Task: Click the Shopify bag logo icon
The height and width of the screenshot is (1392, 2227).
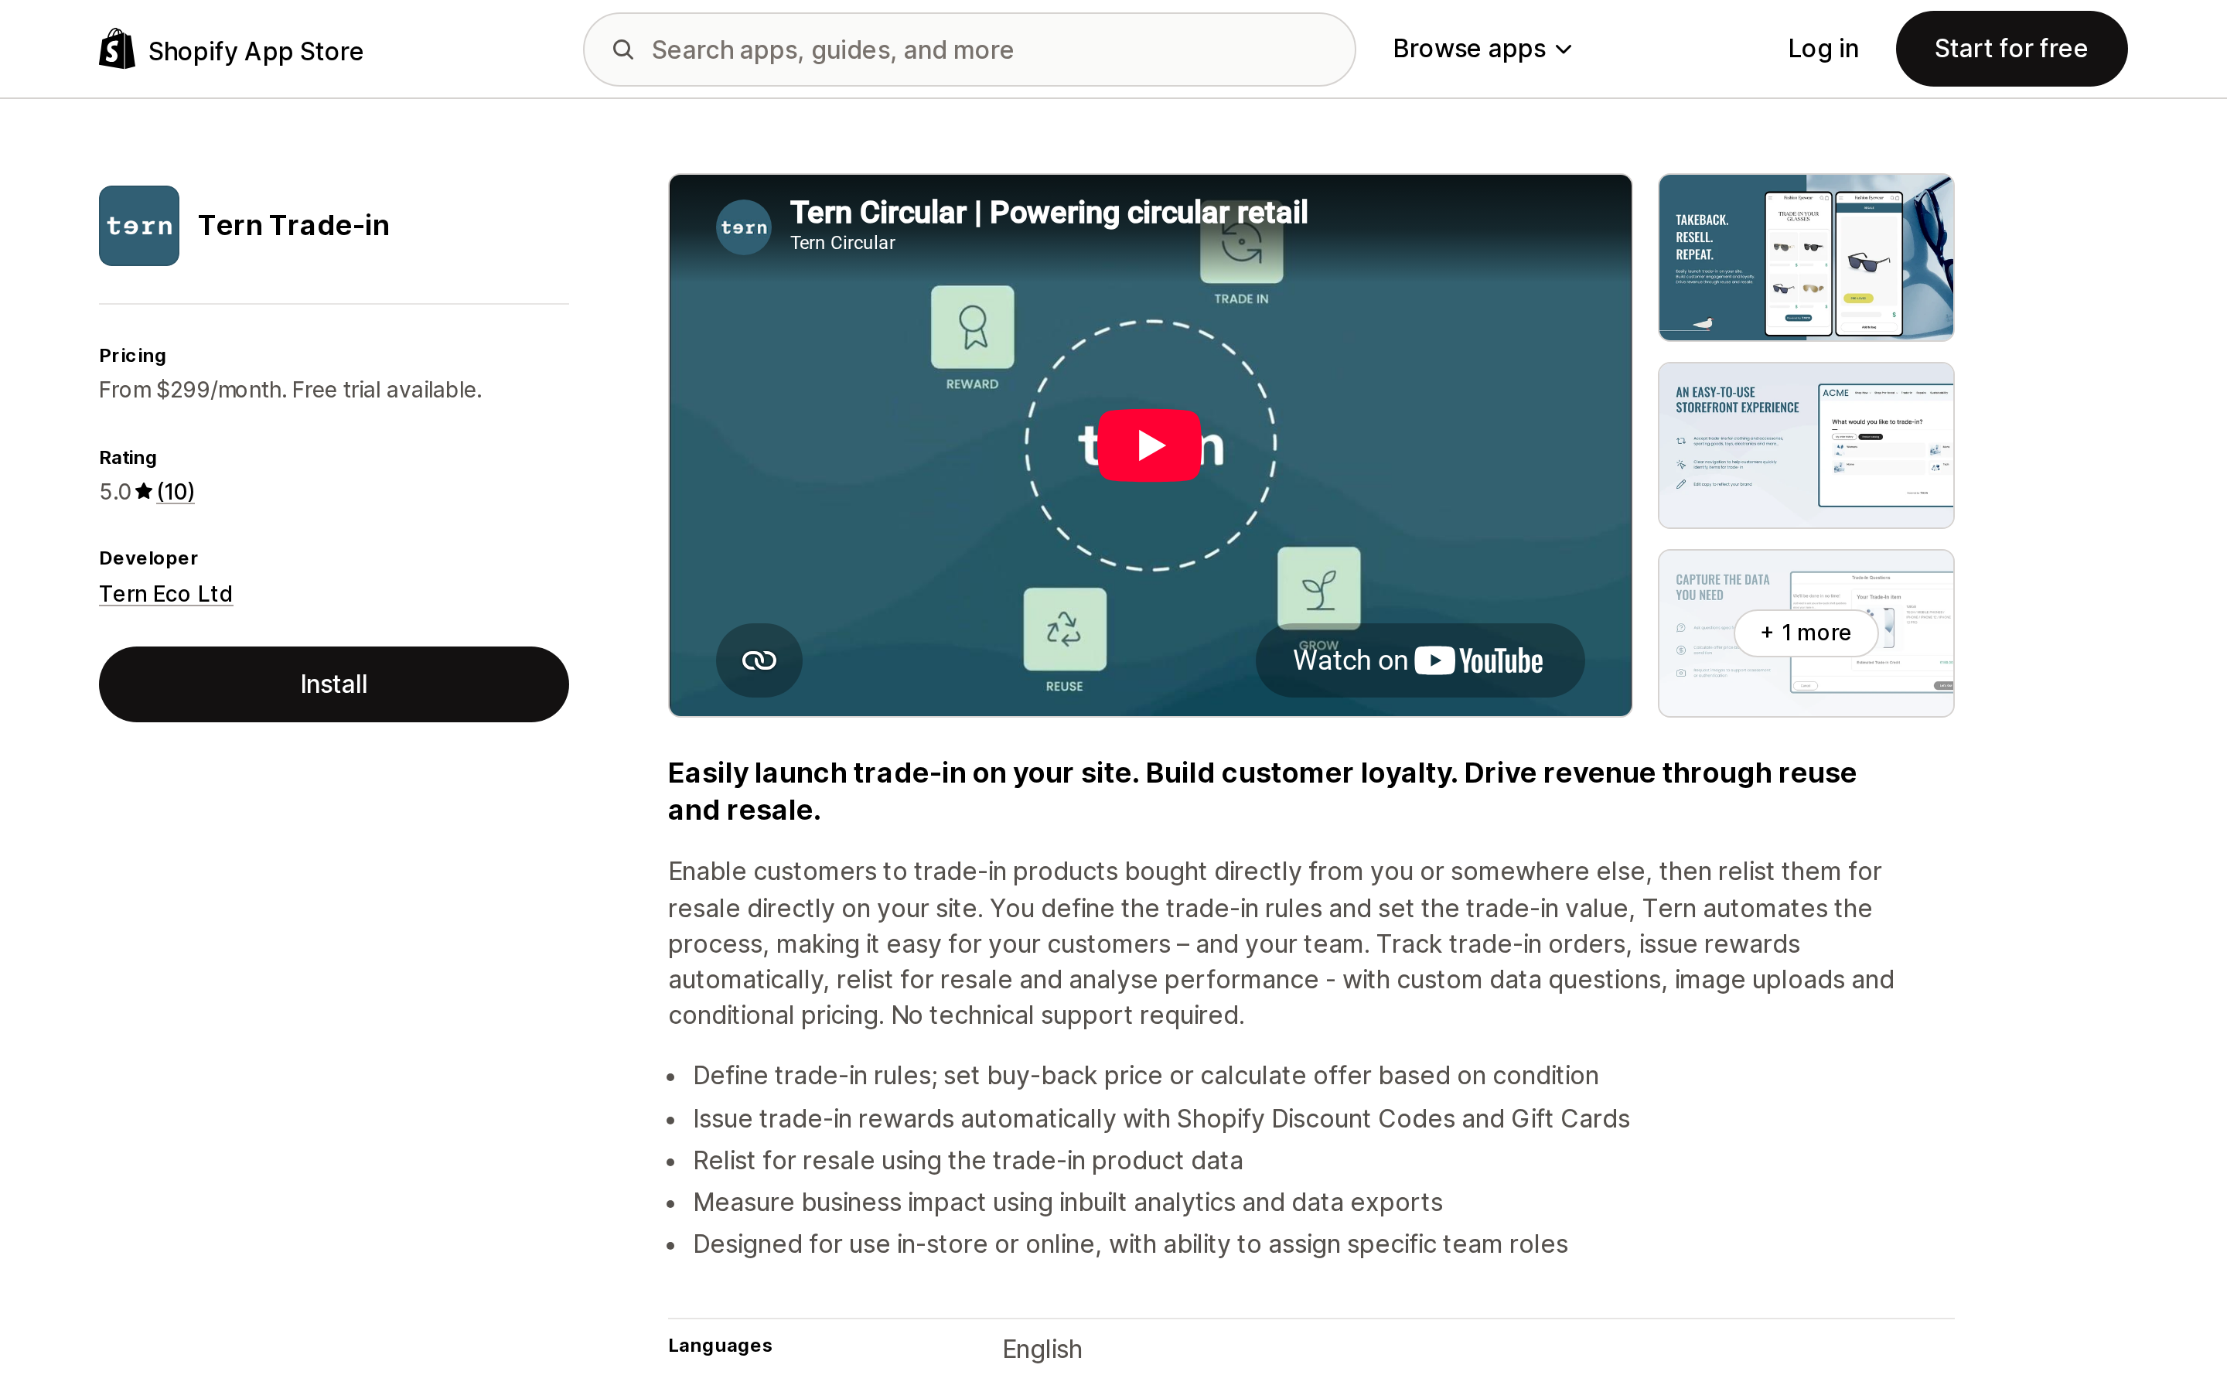Action: point(117,49)
